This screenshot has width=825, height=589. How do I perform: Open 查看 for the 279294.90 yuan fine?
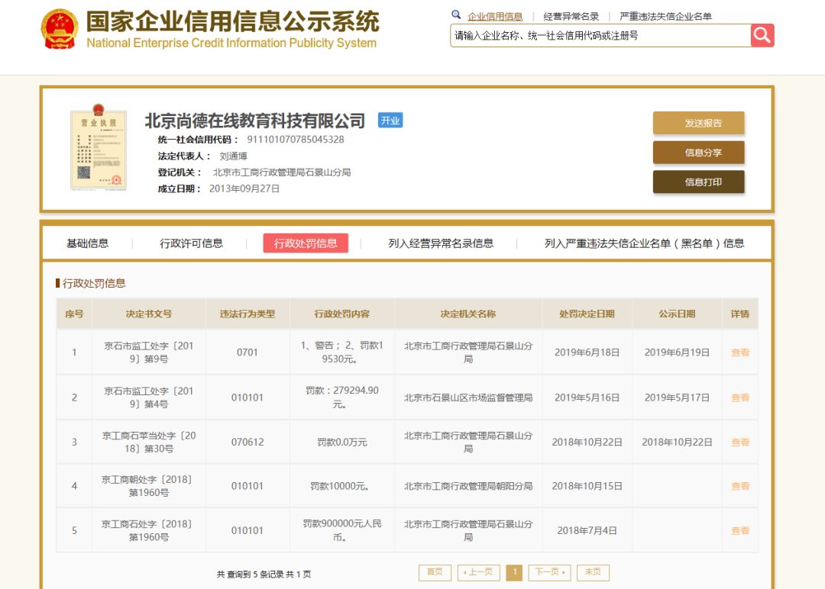(x=739, y=397)
